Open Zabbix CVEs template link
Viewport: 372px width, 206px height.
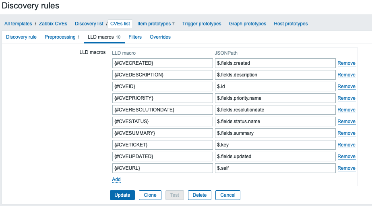[x=53, y=24]
